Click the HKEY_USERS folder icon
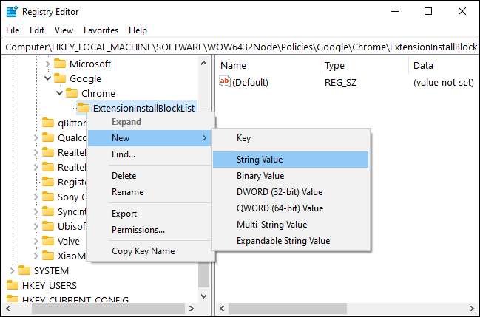480x317 pixels. coord(13,285)
